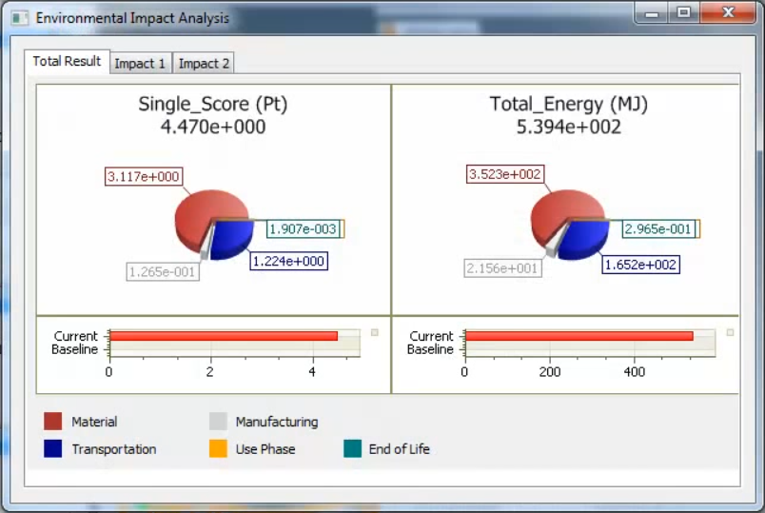Click the End of Life teal swatch
Viewport: 765px width, 513px height.
[352, 449]
